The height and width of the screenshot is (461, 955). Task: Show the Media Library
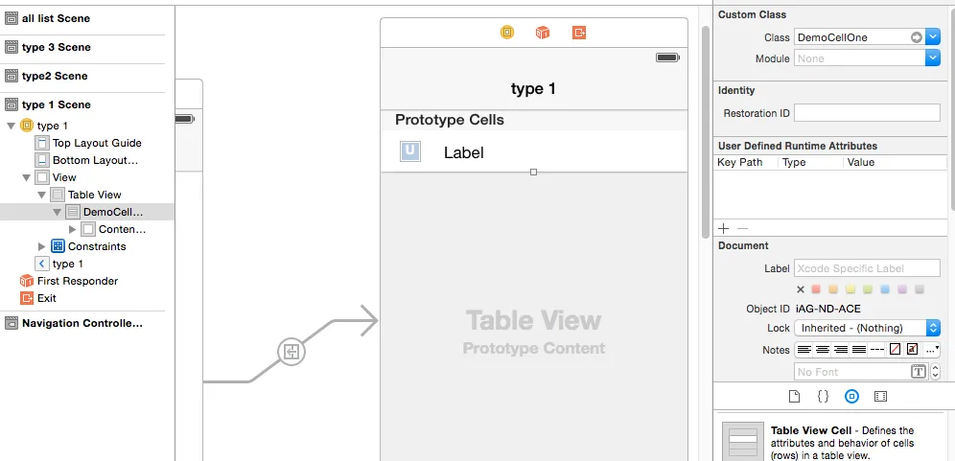coord(880,396)
